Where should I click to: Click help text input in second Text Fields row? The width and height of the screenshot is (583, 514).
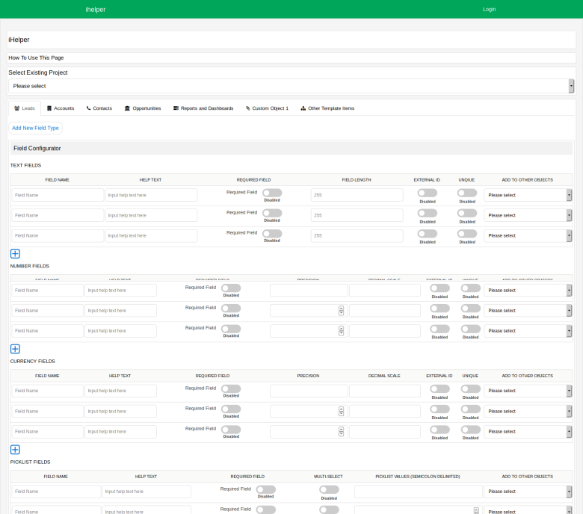151,215
